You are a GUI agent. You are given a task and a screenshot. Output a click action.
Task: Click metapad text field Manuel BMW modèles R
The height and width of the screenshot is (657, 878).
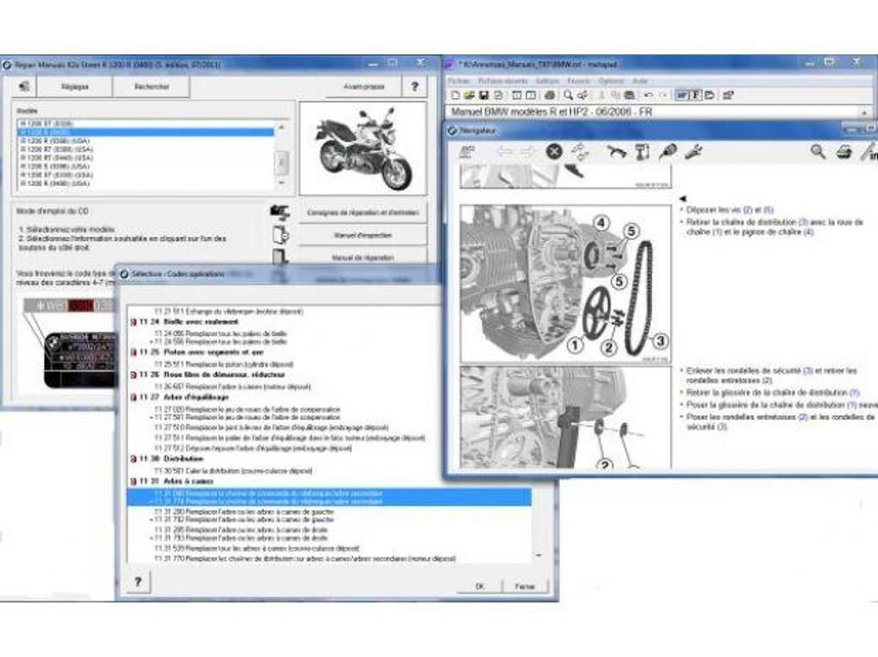[652, 112]
